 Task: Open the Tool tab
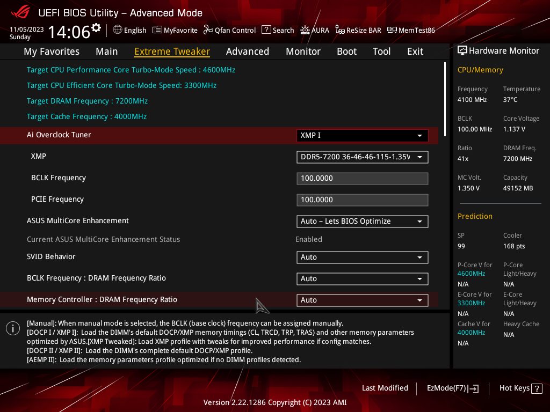(x=382, y=51)
